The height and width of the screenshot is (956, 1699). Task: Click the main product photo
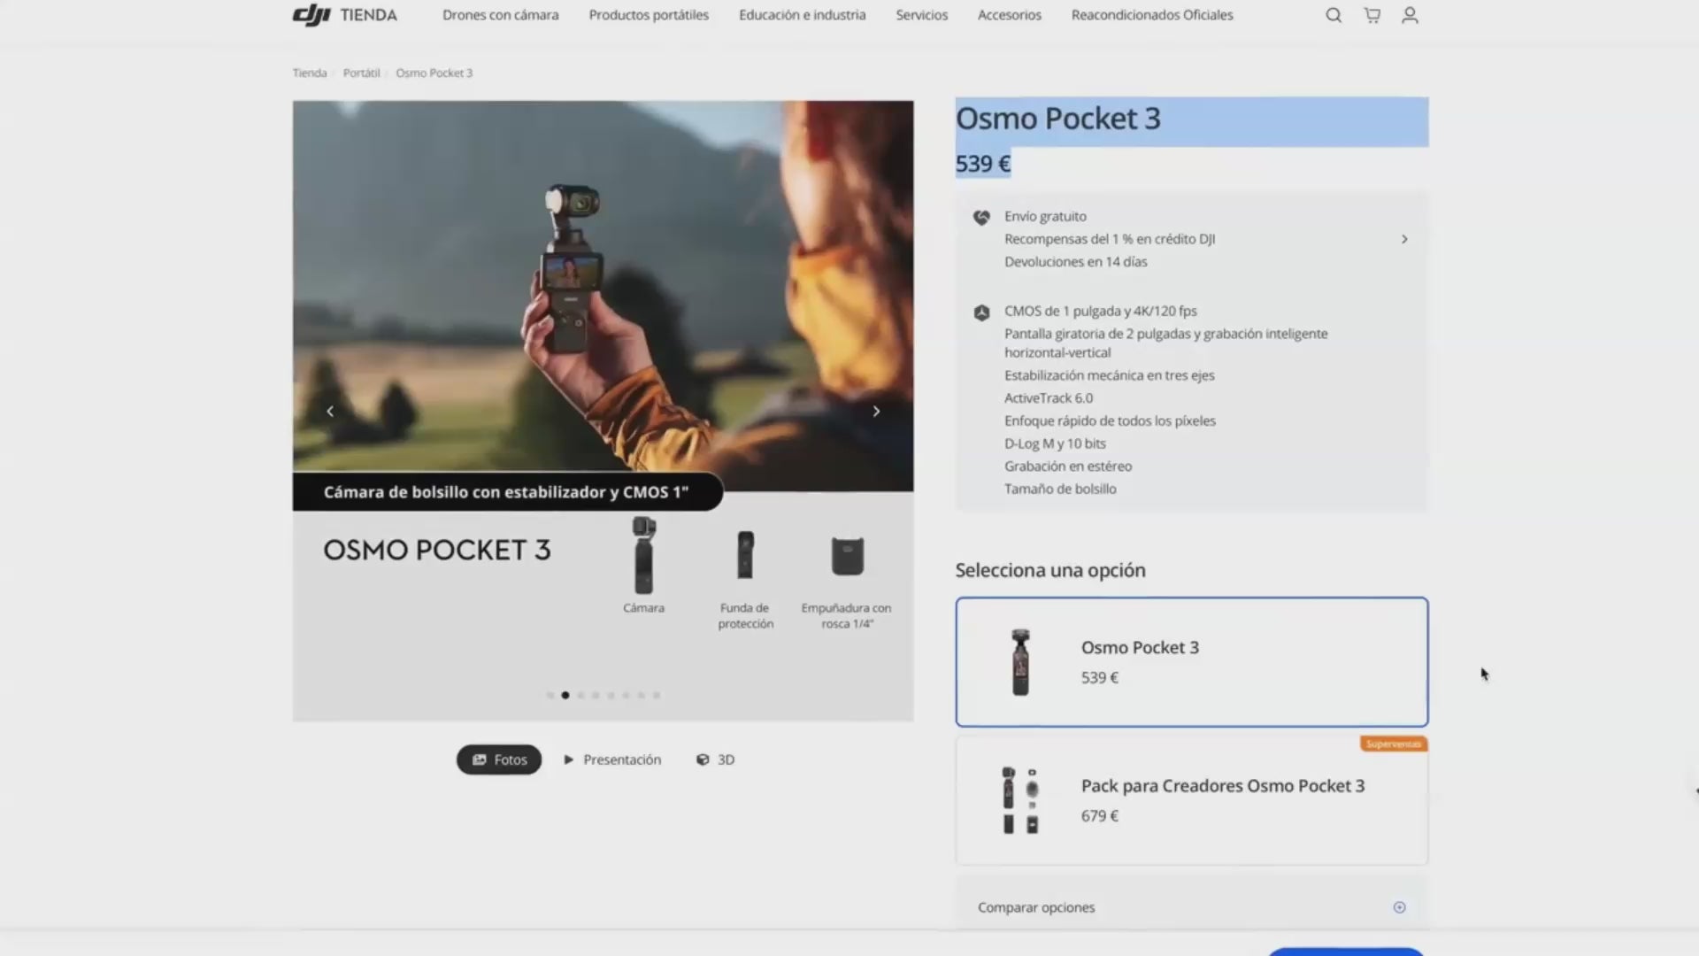tap(603, 296)
